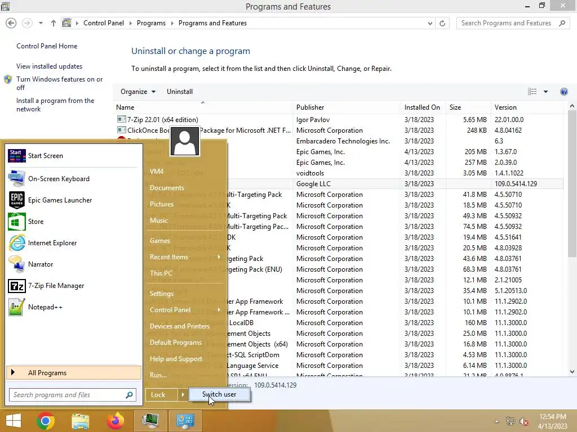The height and width of the screenshot is (432, 577).
Task: Launch On-Screen Keyboard
Action: click(x=73, y=179)
